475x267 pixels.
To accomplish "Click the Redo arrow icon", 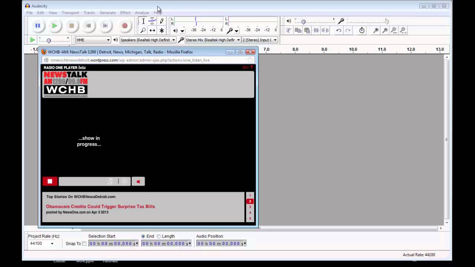I will click(348, 30).
